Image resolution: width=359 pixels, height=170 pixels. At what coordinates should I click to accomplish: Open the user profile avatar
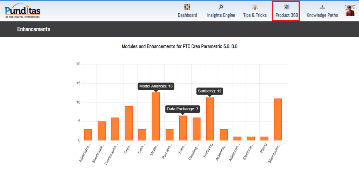[x=350, y=11]
